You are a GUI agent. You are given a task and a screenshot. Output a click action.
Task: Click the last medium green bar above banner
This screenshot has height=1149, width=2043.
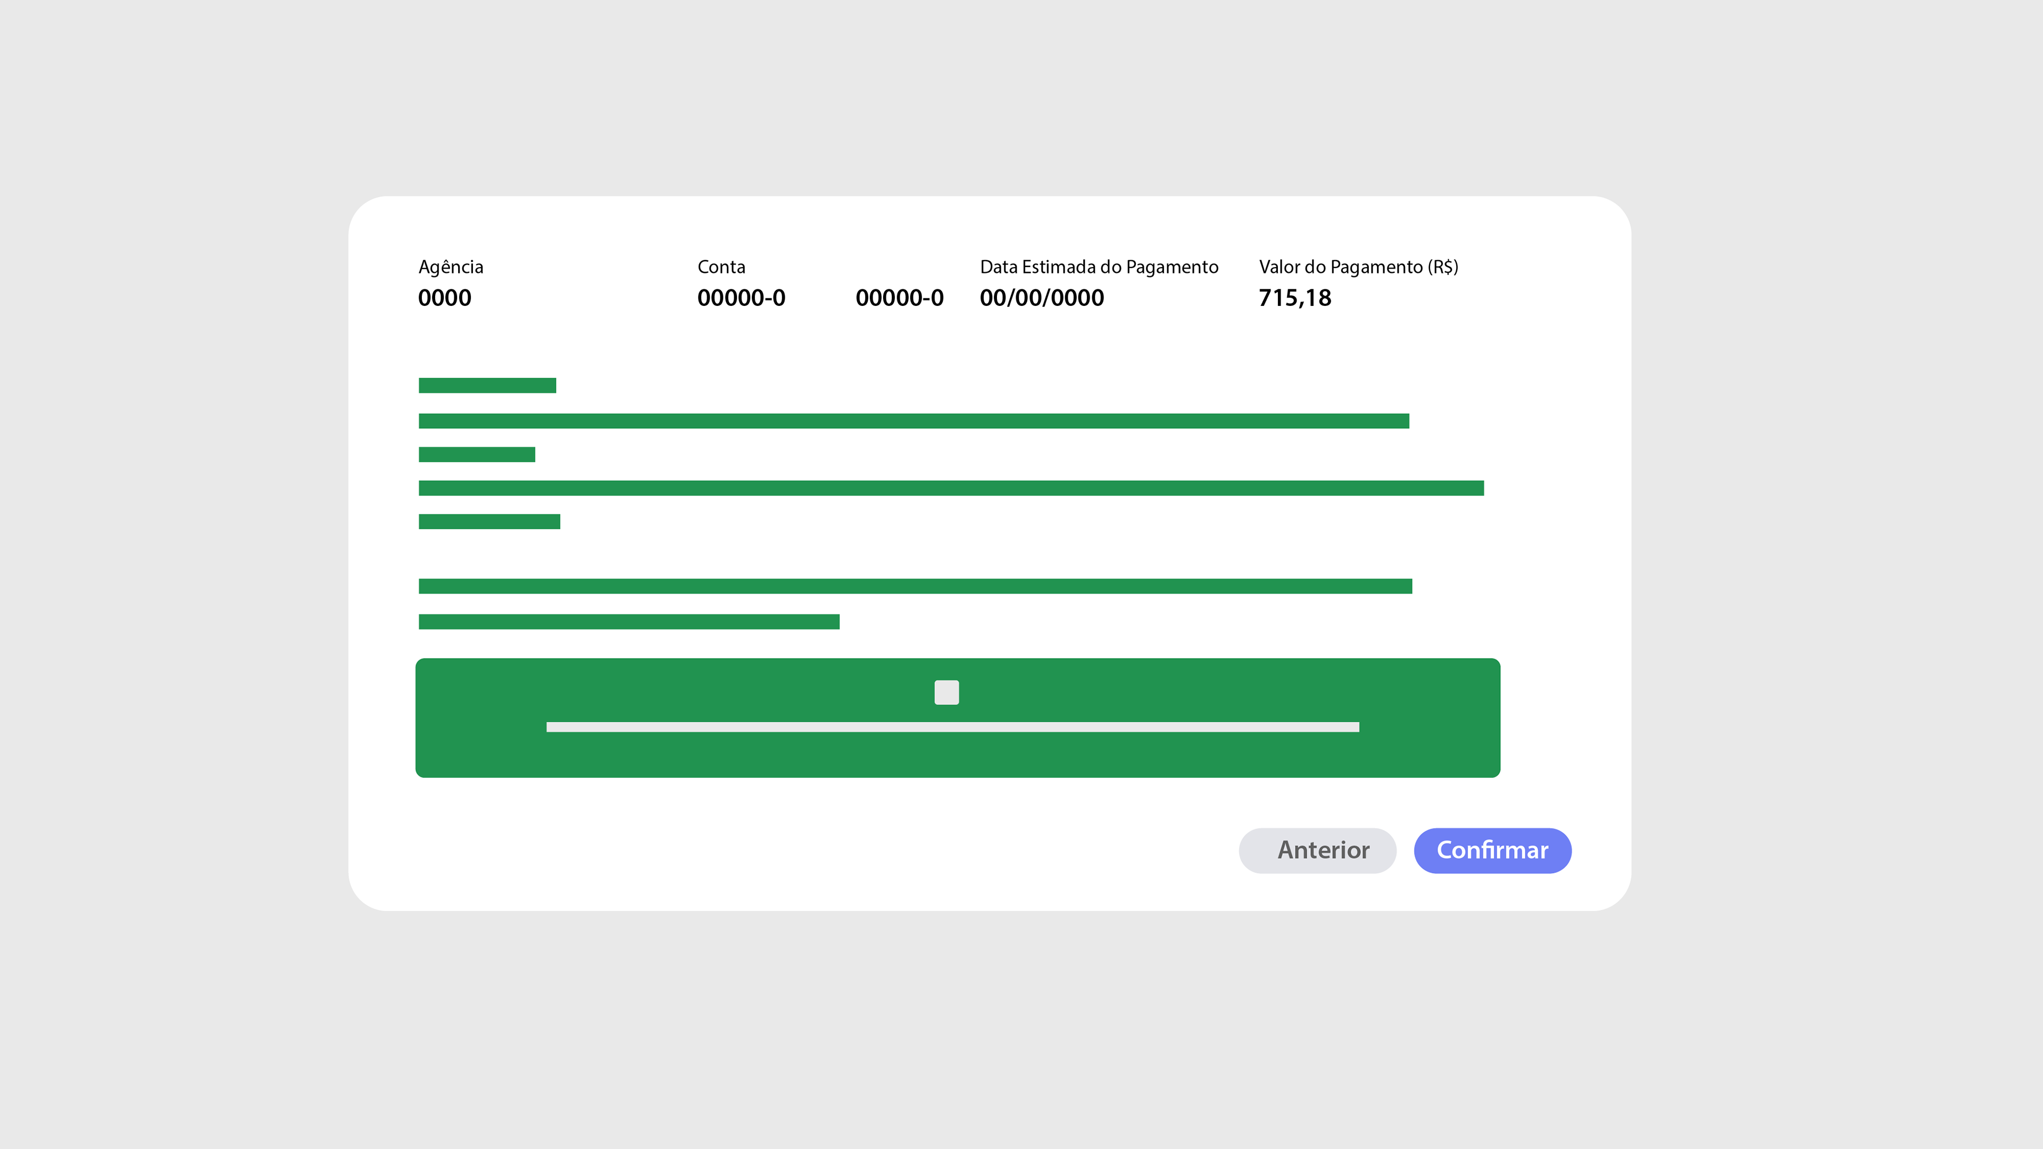[628, 622]
